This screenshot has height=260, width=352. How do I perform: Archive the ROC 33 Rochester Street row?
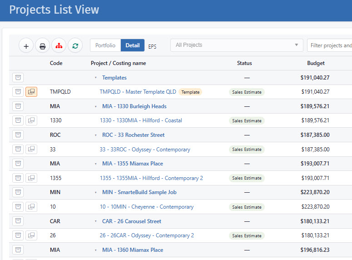(x=18, y=135)
